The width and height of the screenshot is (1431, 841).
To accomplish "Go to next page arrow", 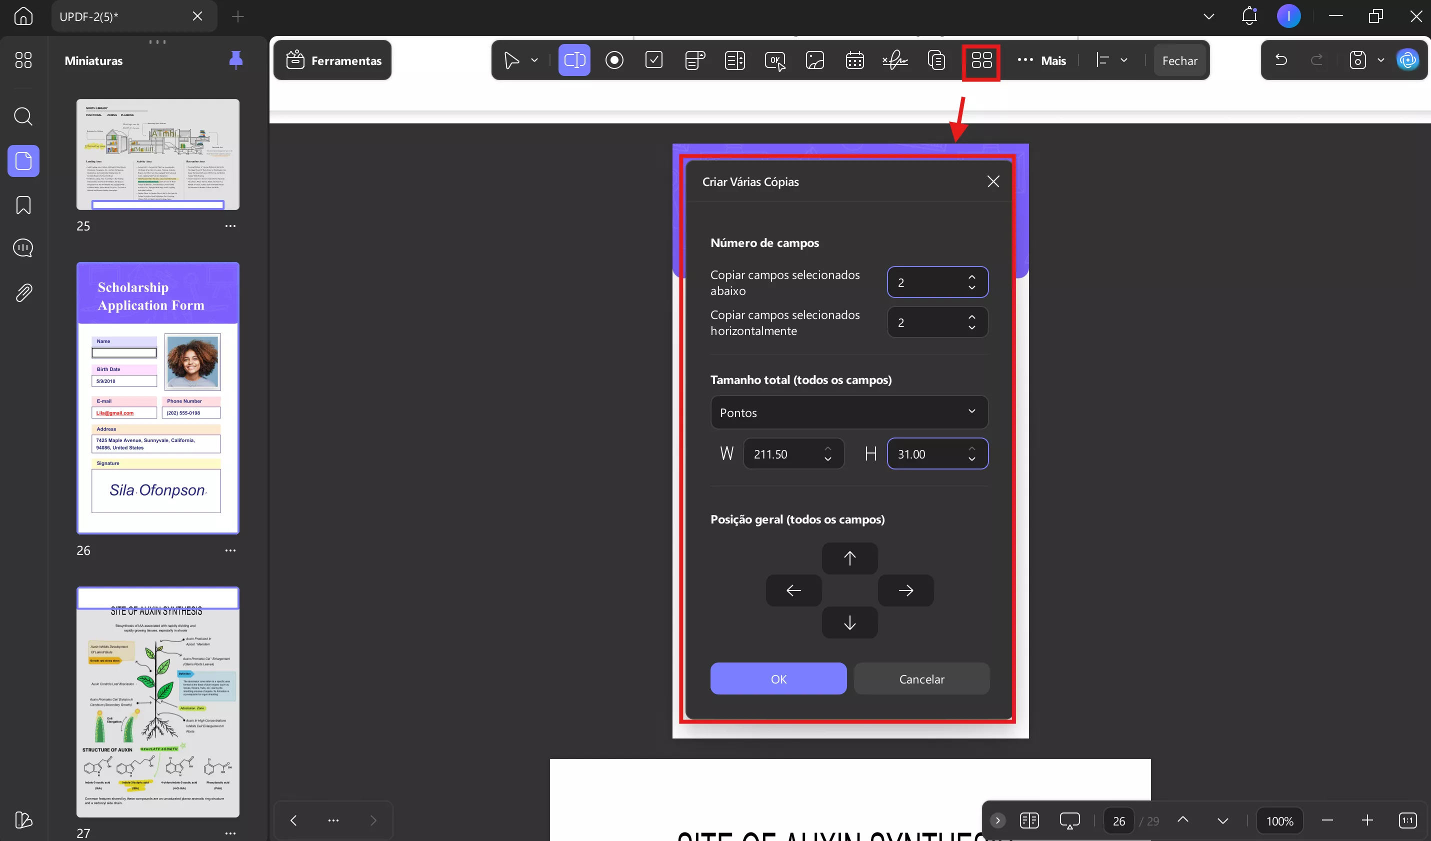I will pyautogui.click(x=1222, y=821).
